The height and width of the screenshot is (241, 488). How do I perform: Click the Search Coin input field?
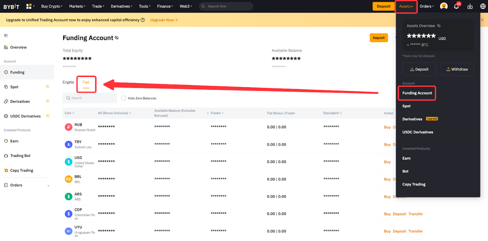click(x=228, y=6)
